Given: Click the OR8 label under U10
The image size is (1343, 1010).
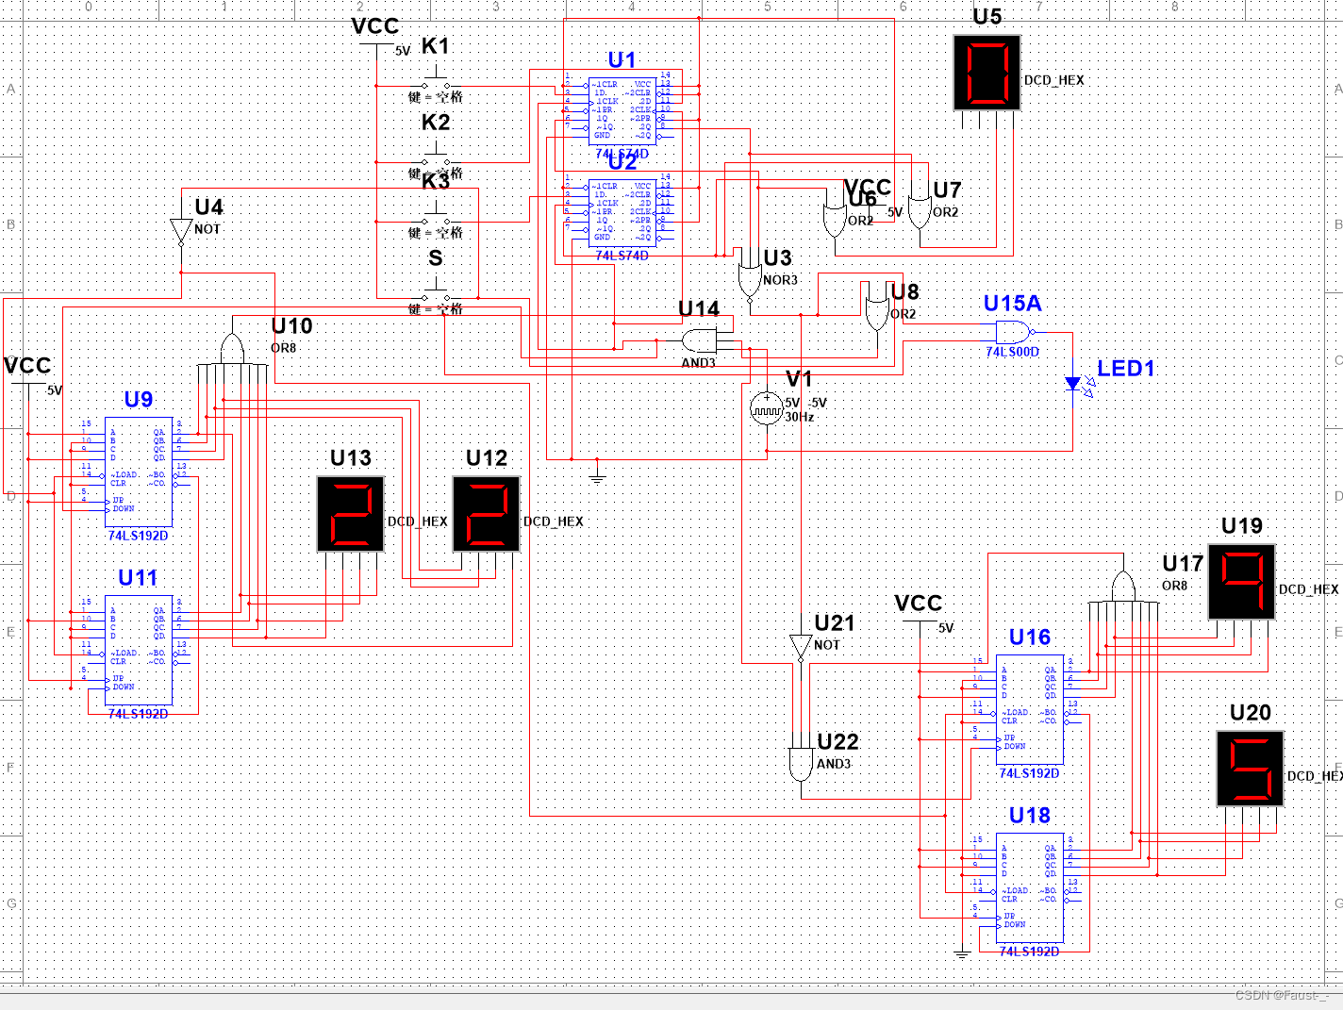Looking at the screenshot, I should [284, 348].
